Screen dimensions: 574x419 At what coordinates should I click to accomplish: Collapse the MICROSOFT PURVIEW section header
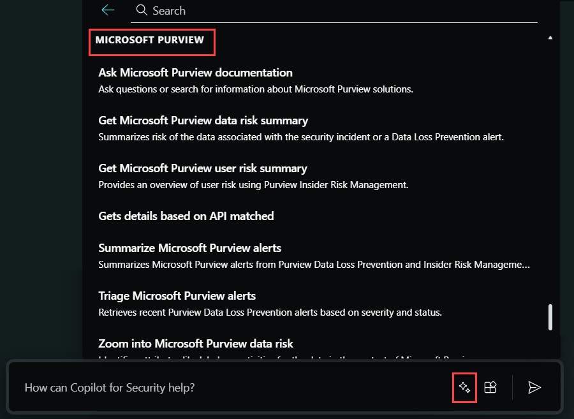pos(149,40)
